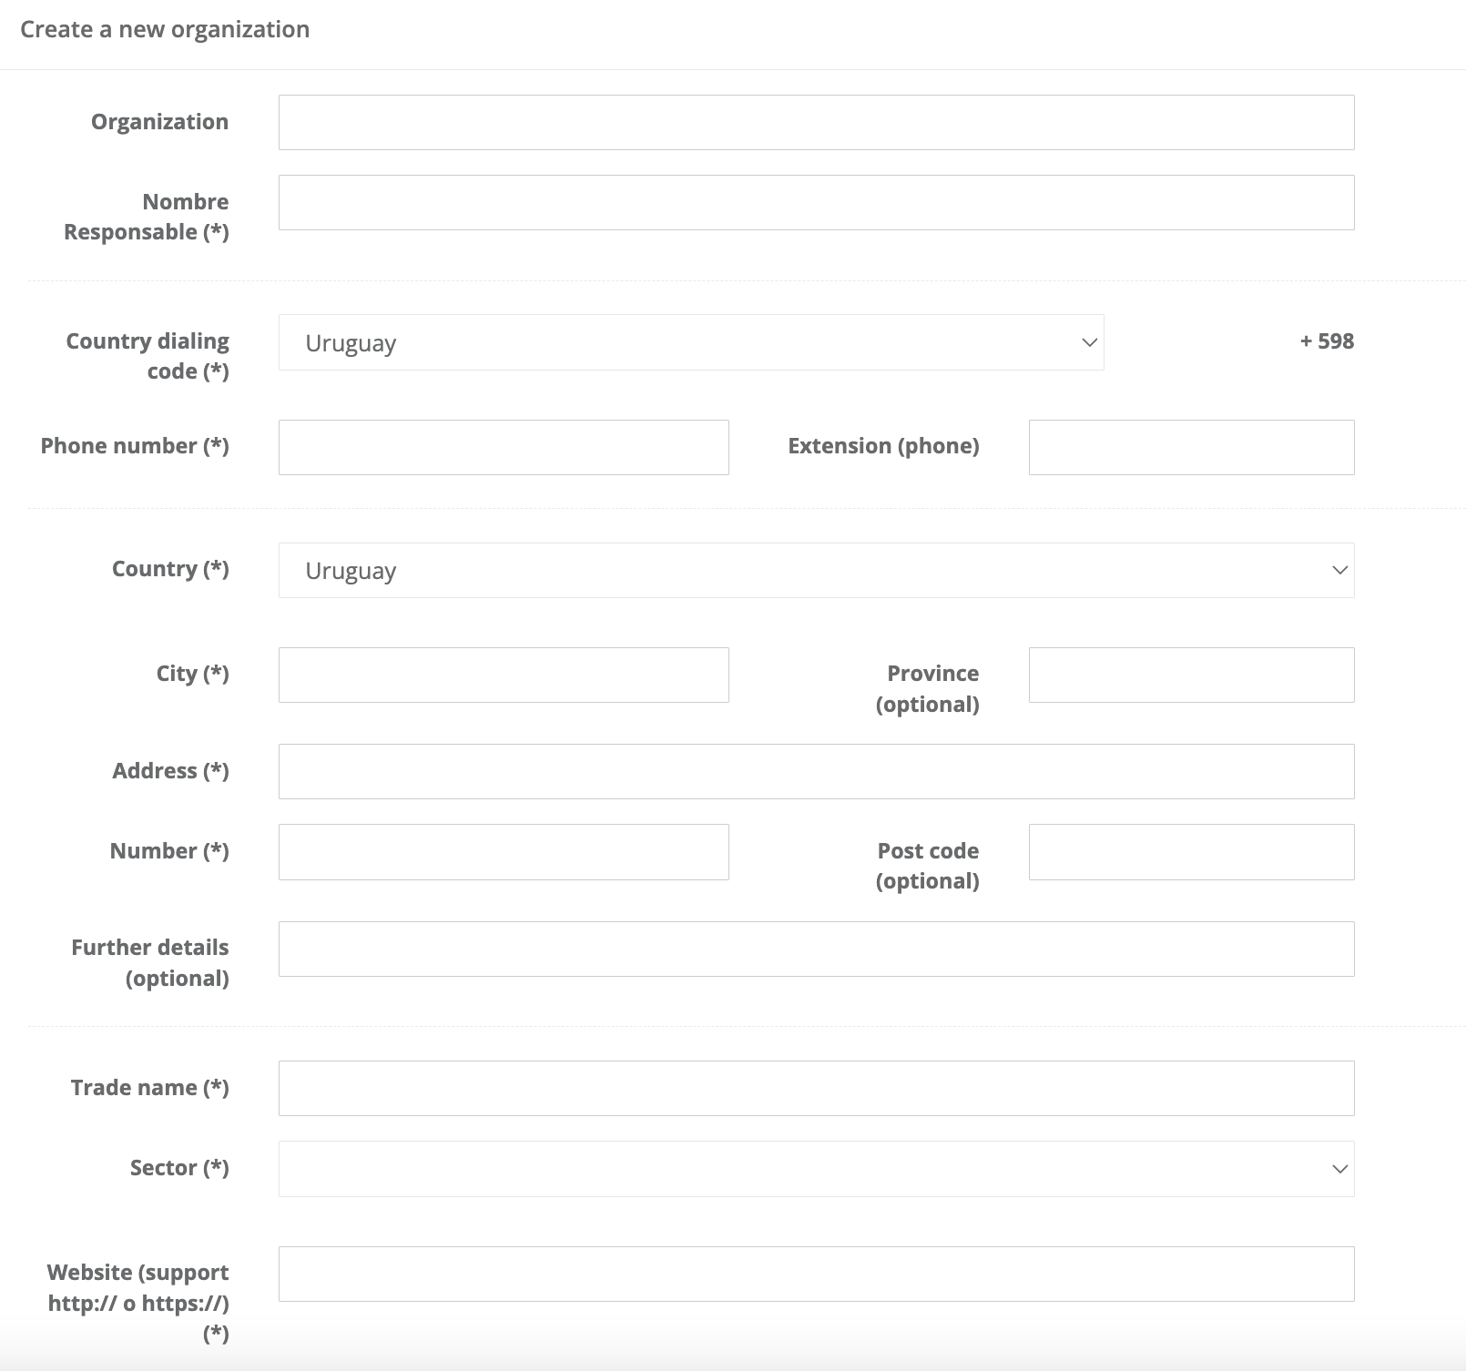Image resolution: width=1466 pixels, height=1371 pixels.
Task: Click the Address text field
Action: (x=816, y=772)
